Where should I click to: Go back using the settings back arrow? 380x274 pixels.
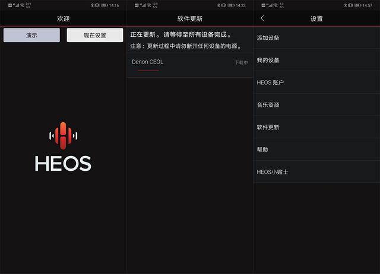click(262, 18)
